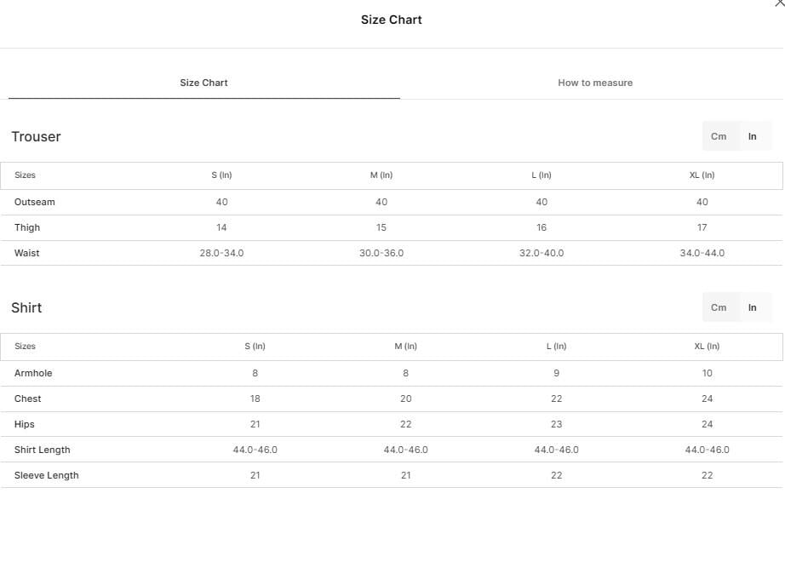
Task: Click the Trouser section heading
Action: 36,137
